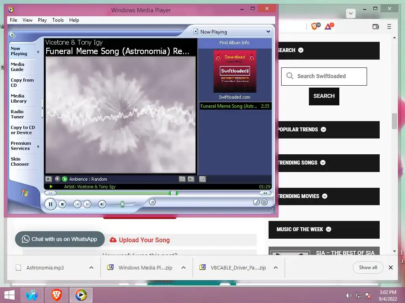Expand the Premium Services submenu arrow
Viewport: 405px width, 303px height.
[x=38, y=146]
